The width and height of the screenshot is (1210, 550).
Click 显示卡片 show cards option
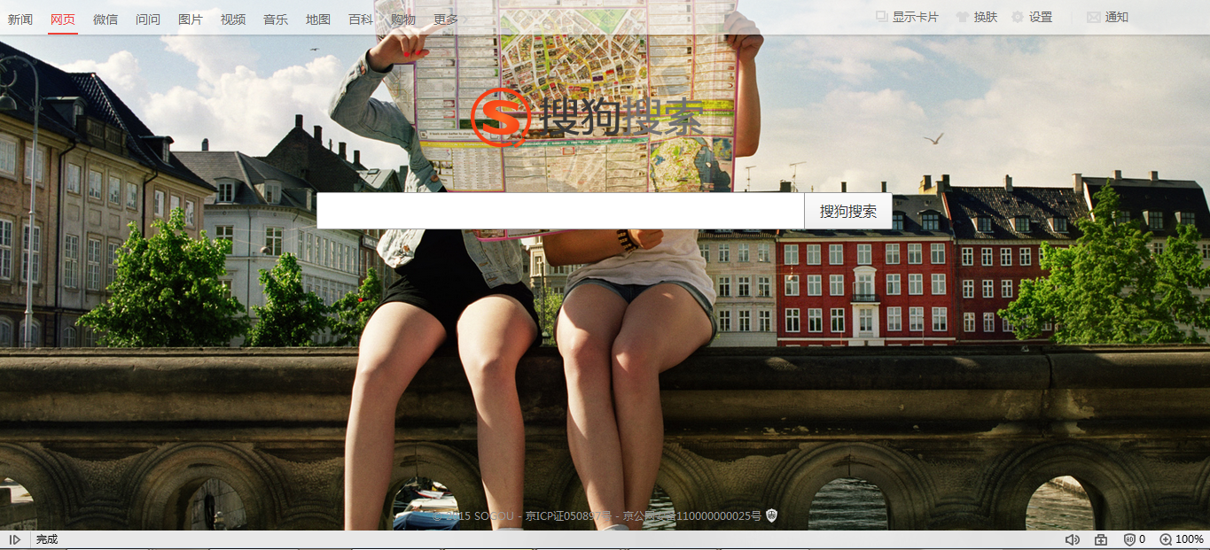907,17
